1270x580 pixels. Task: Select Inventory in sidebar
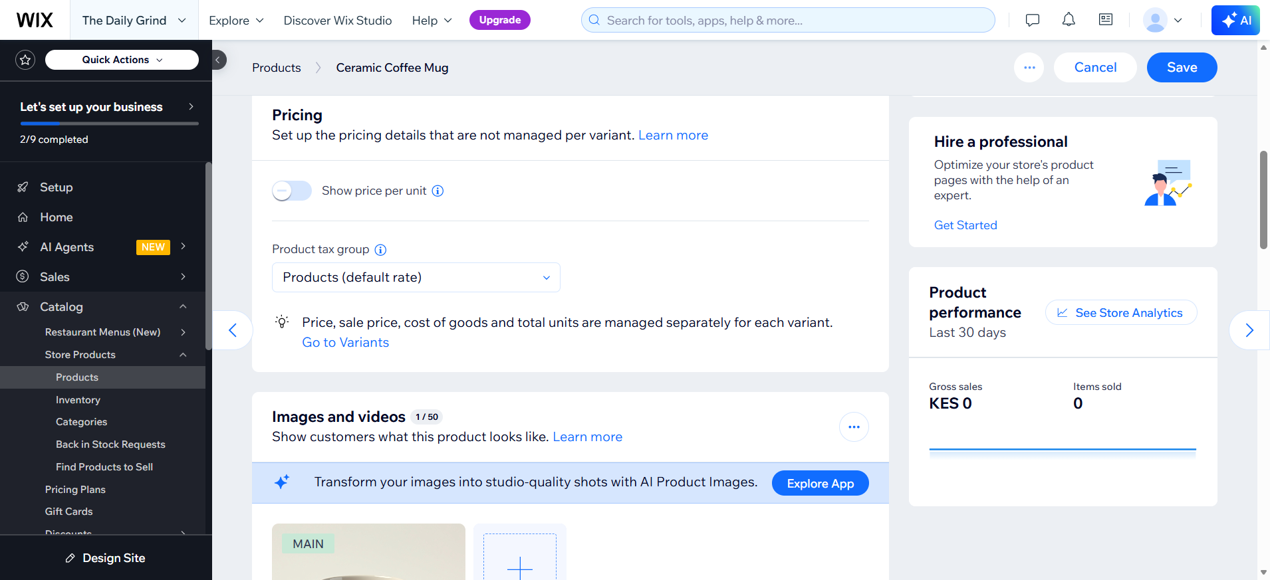click(x=78, y=399)
